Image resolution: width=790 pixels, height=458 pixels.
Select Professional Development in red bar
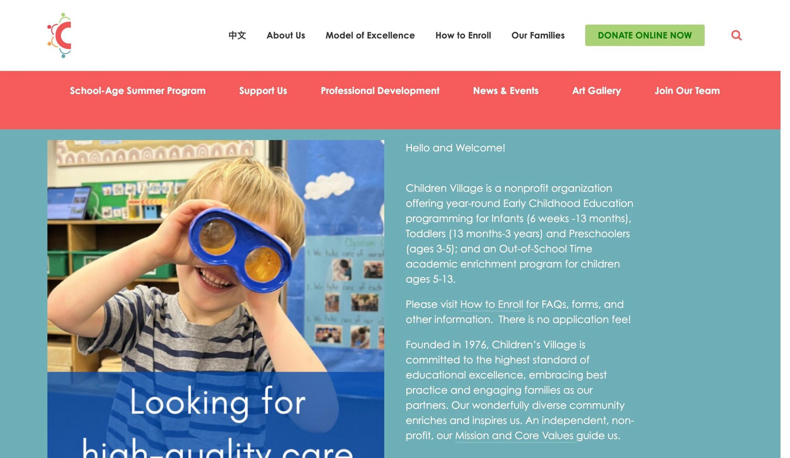coord(380,91)
